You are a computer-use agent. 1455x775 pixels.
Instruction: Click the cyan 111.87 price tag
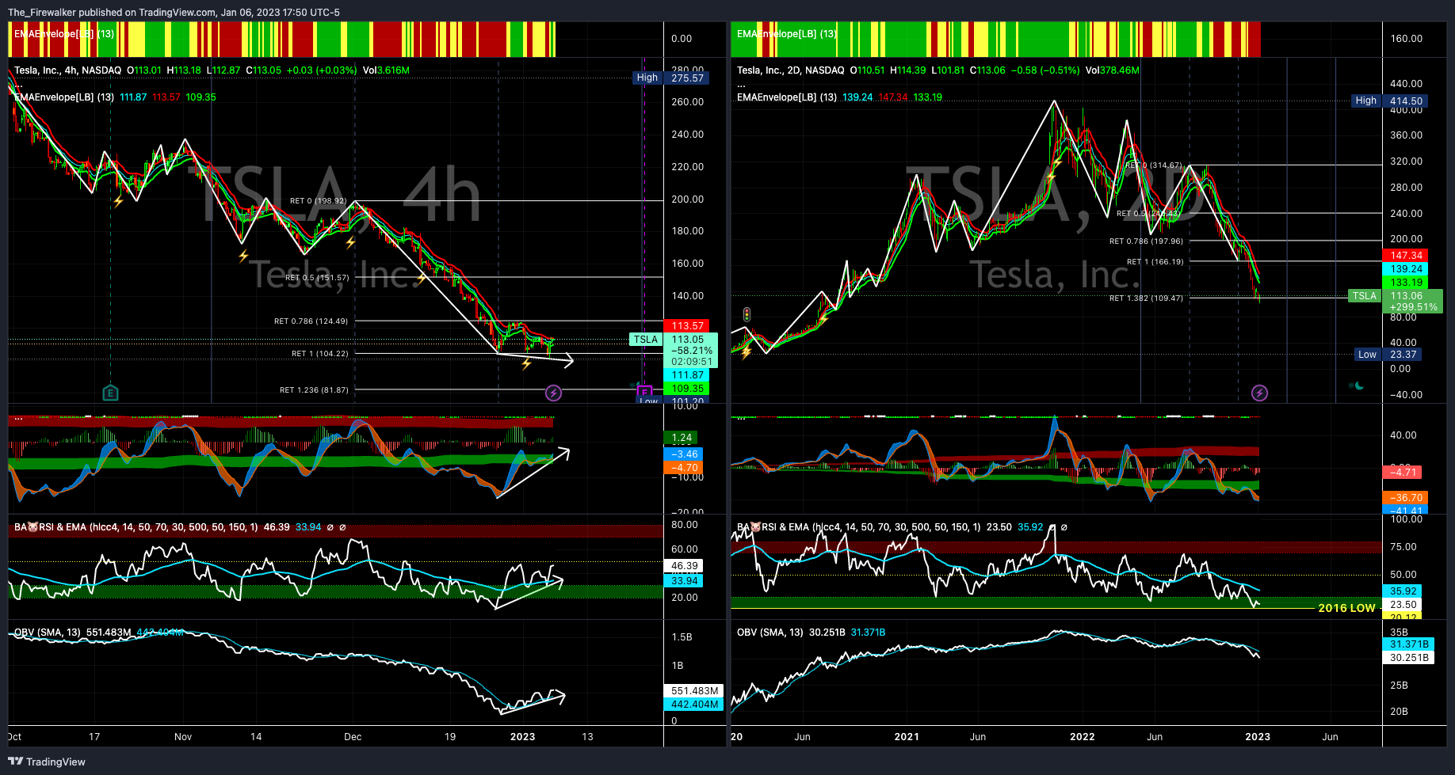pyautogui.click(x=687, y=375)
